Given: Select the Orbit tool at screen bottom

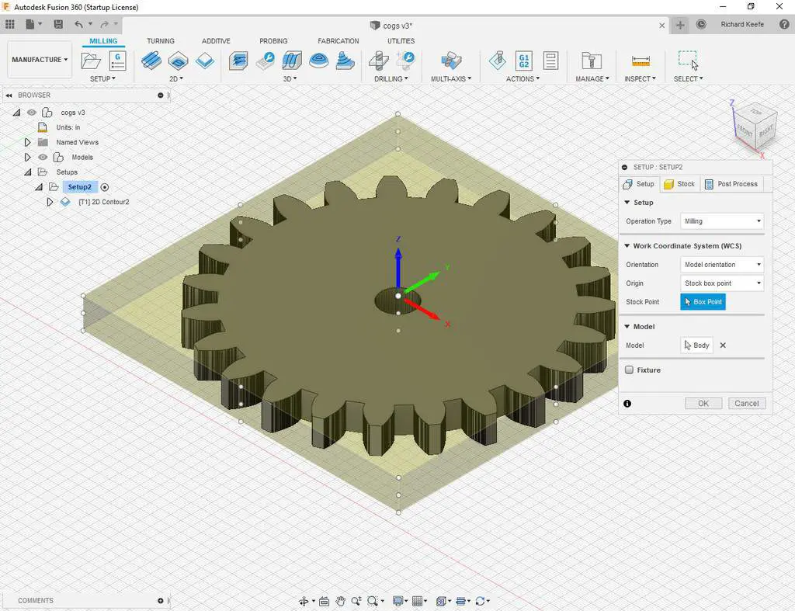Looking at the screenshot, I should [x=305, y=600].
